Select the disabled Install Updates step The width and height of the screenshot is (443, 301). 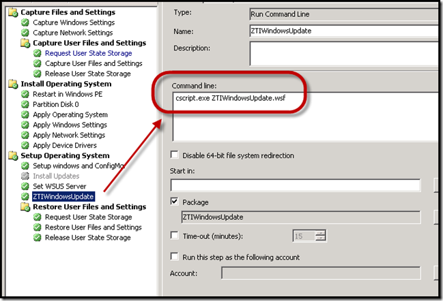point(56,176)
